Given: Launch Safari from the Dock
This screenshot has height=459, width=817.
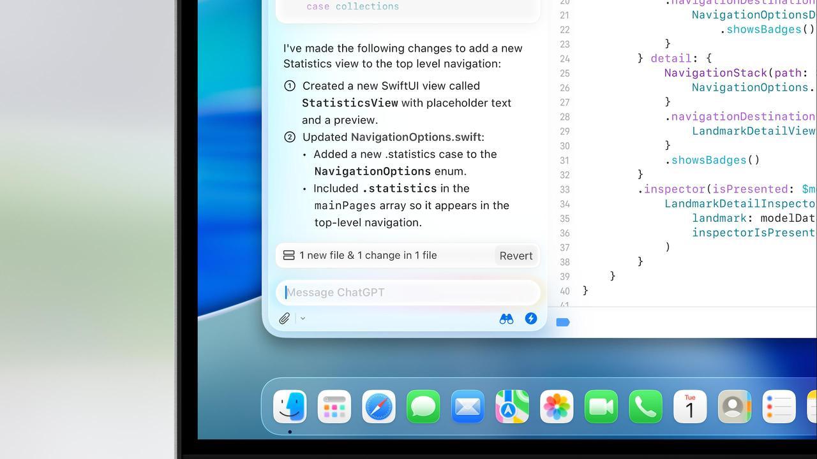Looking at the screenshot, I should [379, 407].
